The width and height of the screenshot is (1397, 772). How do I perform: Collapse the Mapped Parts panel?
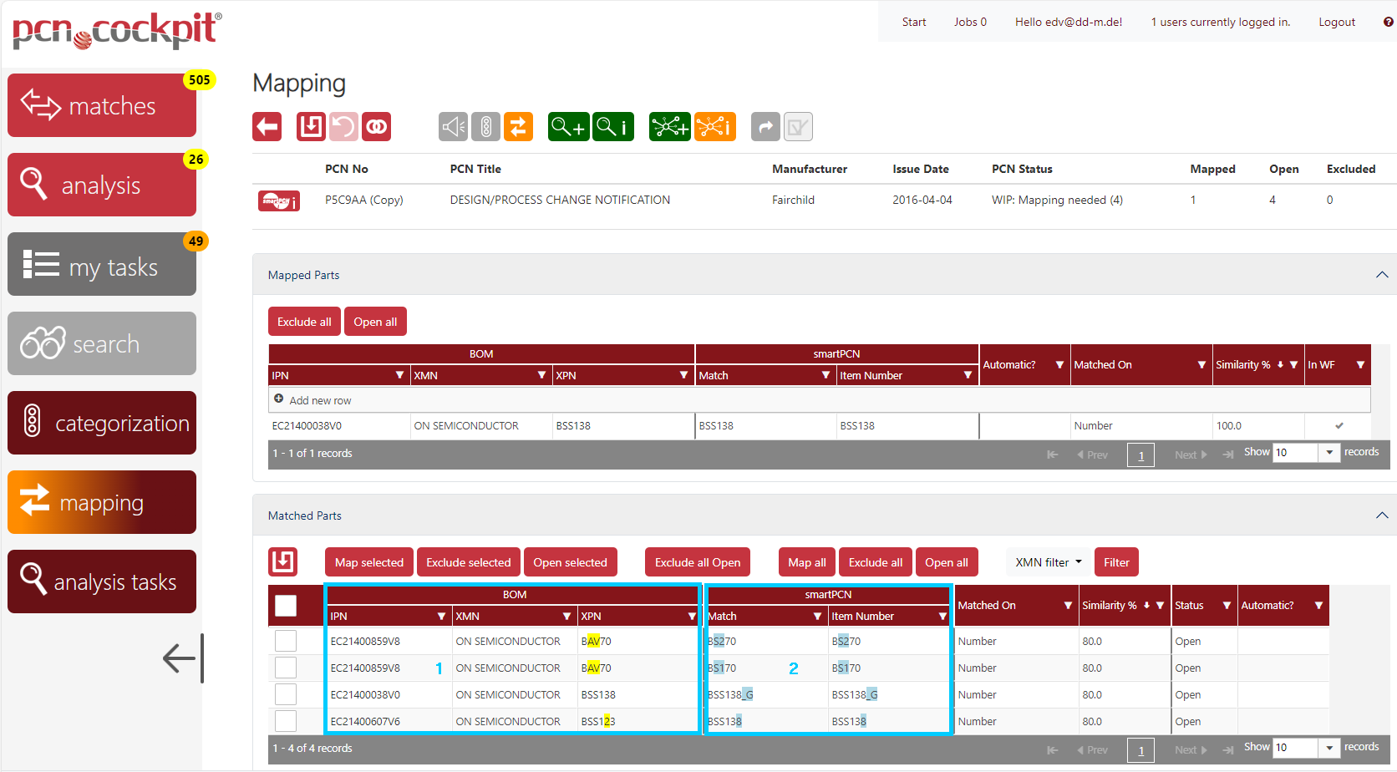(x=1381, y=275)
